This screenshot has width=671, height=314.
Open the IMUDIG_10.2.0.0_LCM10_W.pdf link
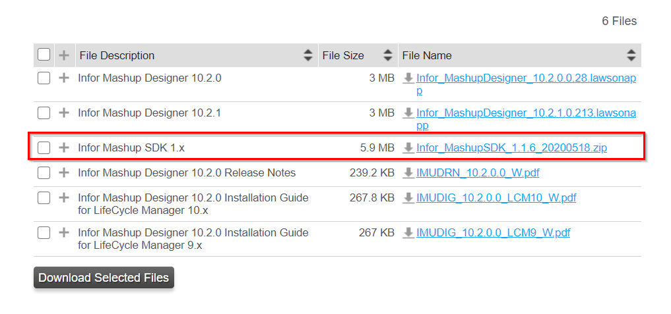[x=496, y=197]
